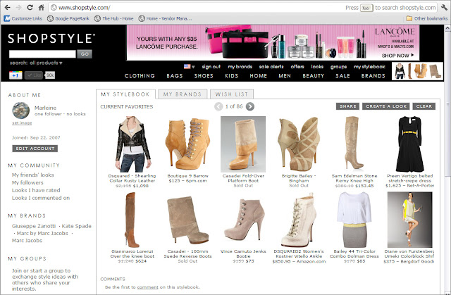Open Looks I commented on link

[x=41, y=199]
